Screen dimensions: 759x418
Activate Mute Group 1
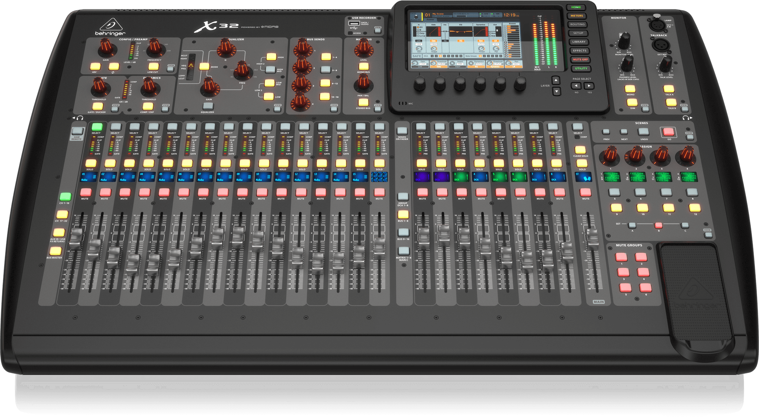pyautogui.click(x=621, y=257)
